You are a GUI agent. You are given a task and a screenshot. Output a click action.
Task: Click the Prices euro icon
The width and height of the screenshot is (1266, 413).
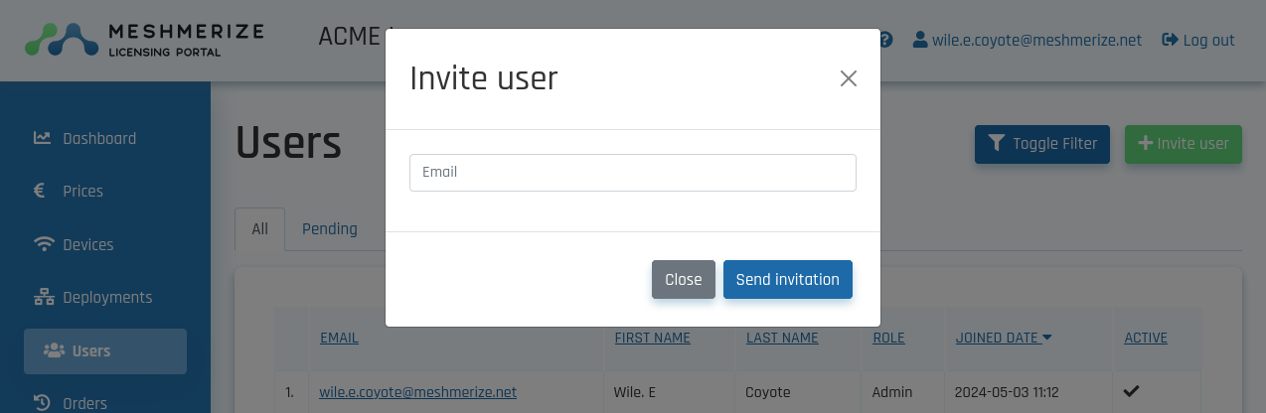point(40,191)
